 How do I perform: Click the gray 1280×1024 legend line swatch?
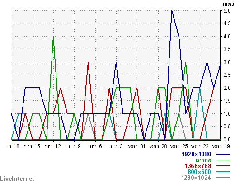pos(224,178)
